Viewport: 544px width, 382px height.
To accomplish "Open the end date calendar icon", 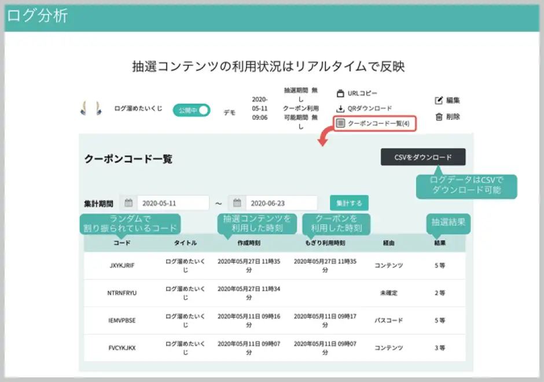I will (237, 203).
